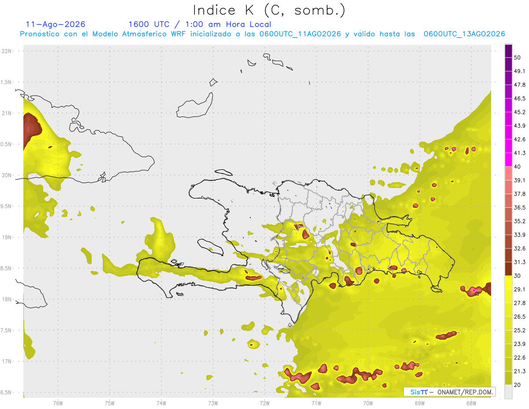Click the 73W longitude label
Screen dimensions: 529x409
coord(213,403)
